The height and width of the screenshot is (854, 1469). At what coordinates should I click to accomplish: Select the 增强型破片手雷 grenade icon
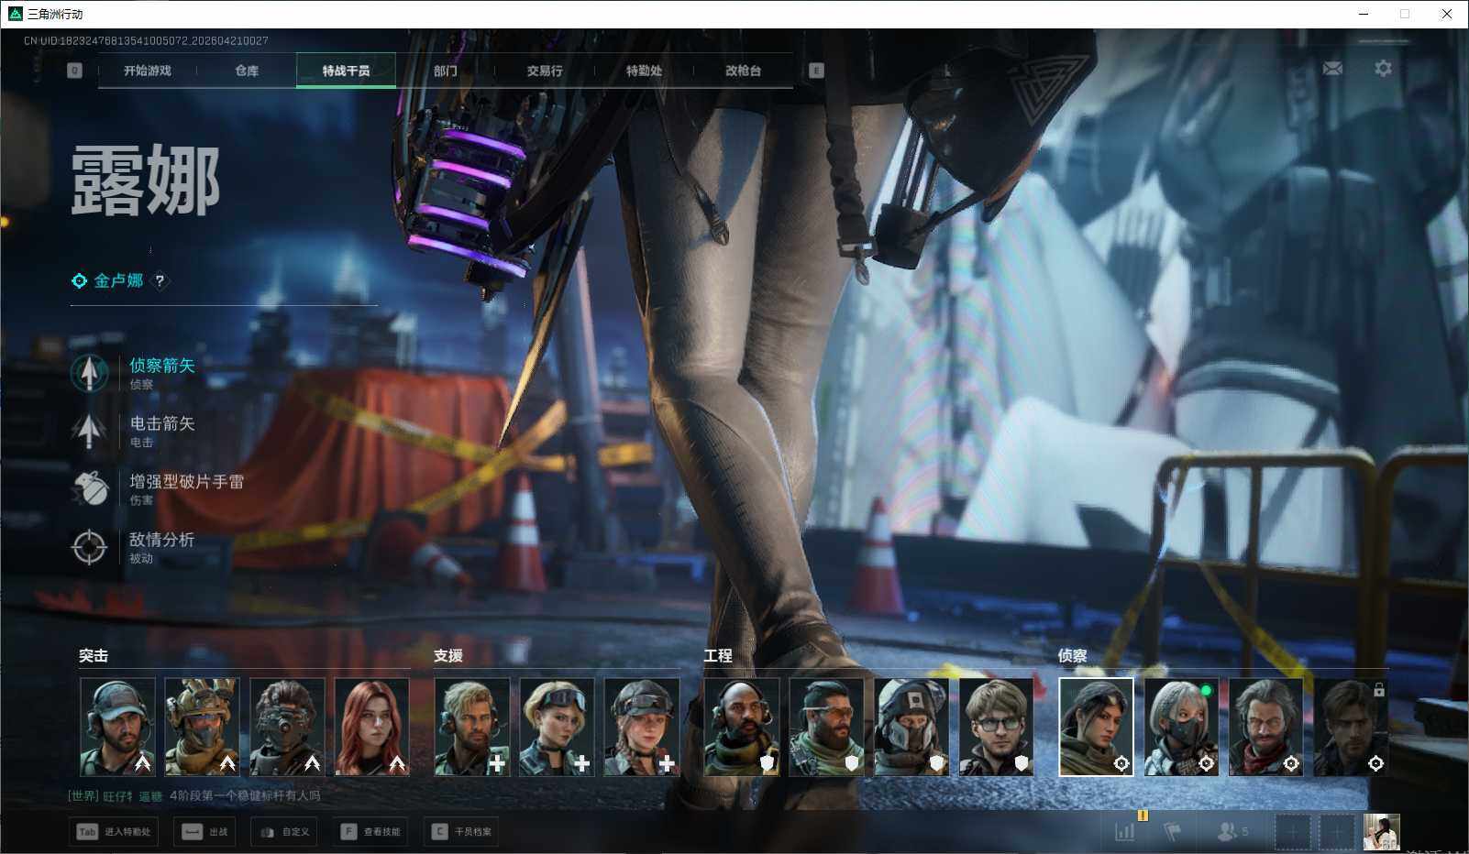[89, 488]
